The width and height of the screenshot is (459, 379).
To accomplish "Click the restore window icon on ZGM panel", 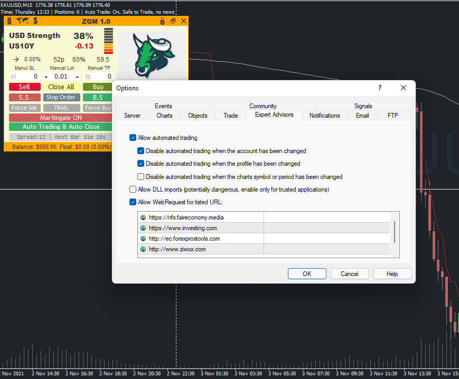I will (173, 21).
